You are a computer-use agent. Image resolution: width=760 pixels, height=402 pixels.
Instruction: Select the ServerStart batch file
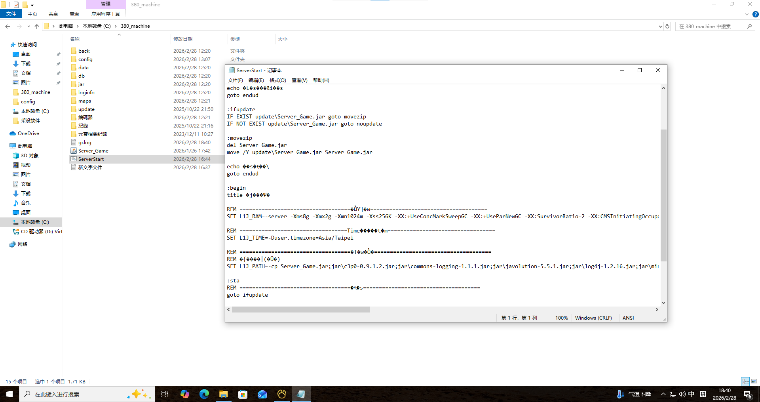[91, 159]
